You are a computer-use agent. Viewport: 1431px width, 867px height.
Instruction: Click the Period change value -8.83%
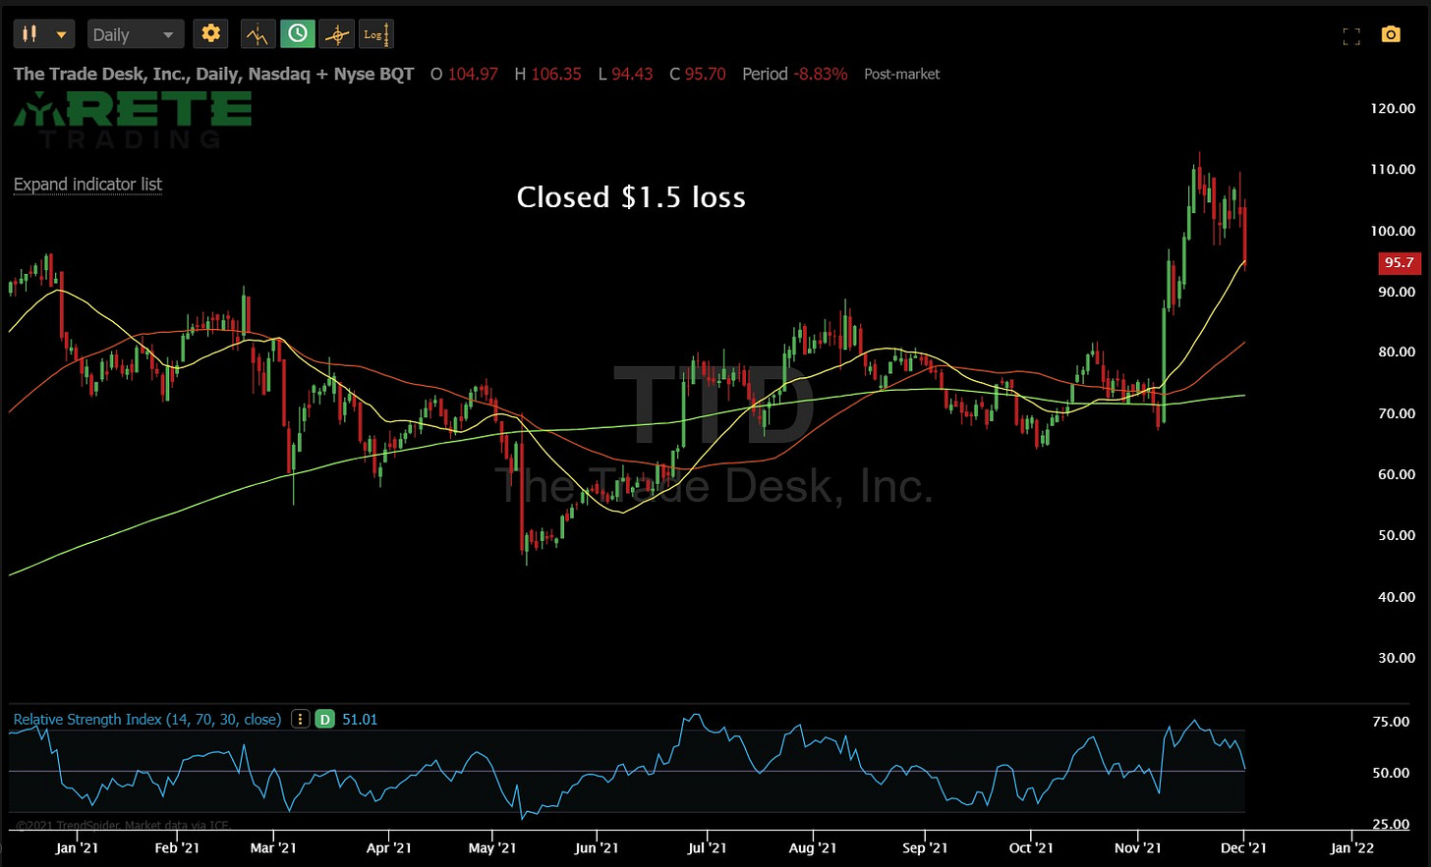point(821,74)
